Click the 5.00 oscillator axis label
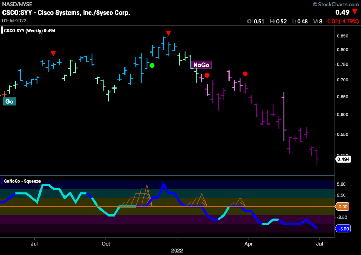This screenshot has width=361, height=255. point(341,184)
